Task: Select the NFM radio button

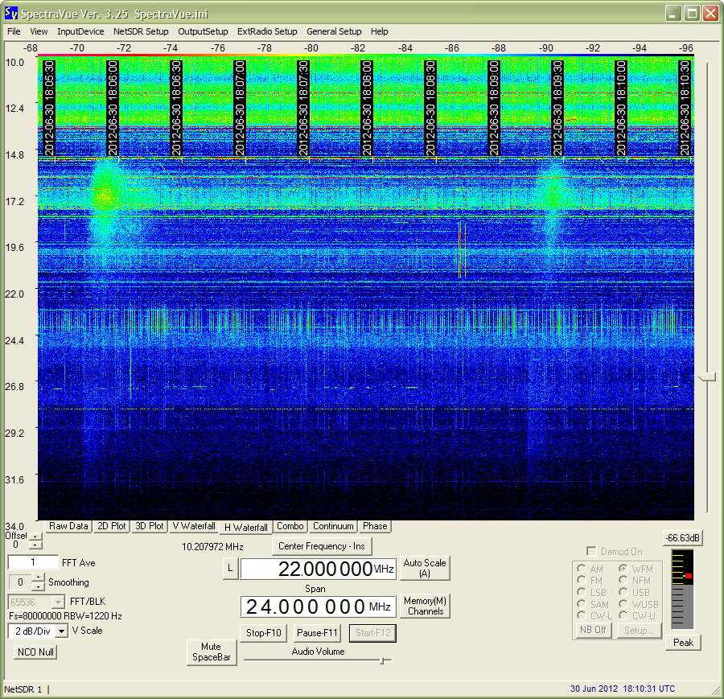Action: coord(623,580)
